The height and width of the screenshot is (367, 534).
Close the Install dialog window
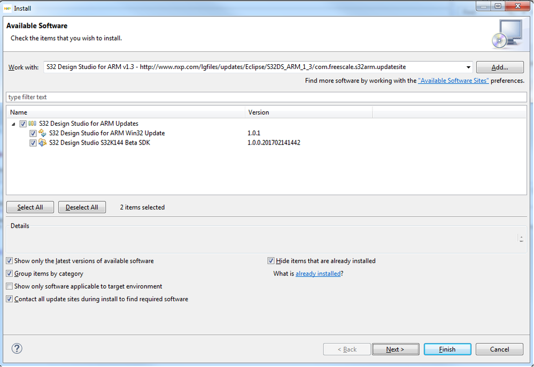(517, 6)
